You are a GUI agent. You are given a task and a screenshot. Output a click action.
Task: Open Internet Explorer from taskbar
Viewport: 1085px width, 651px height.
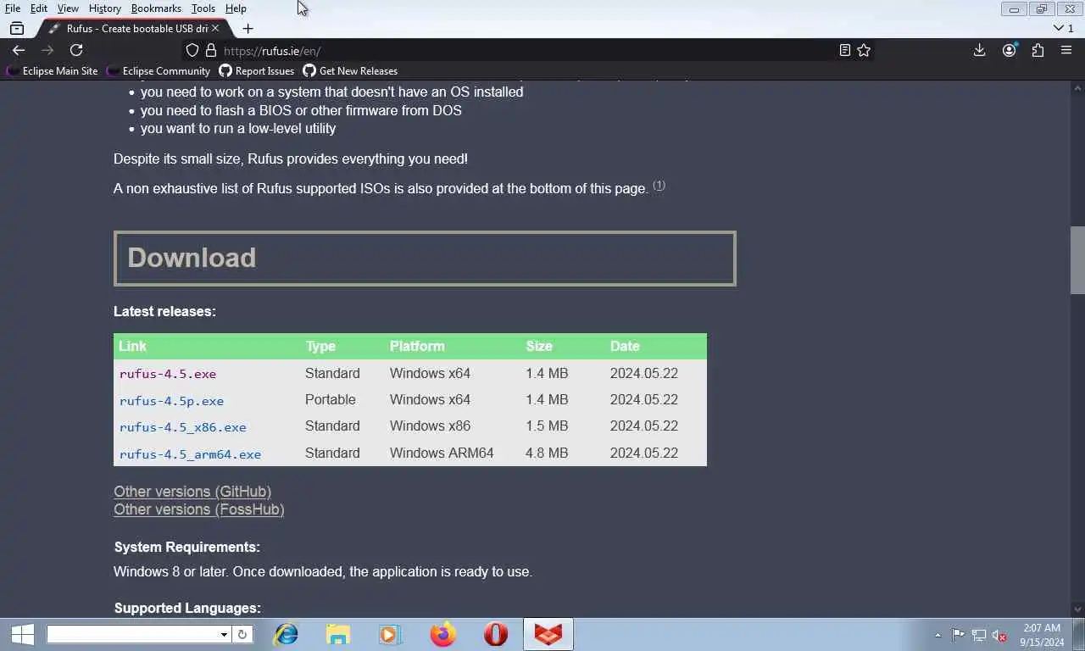pos(286,634)
